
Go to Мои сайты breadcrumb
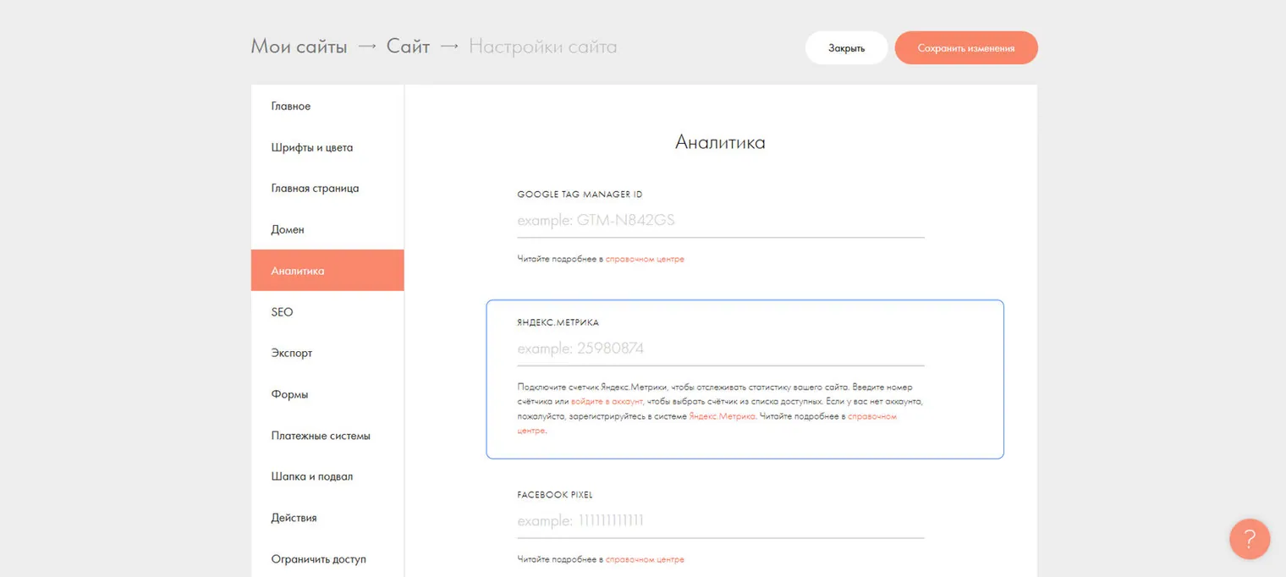coord(299,47)
